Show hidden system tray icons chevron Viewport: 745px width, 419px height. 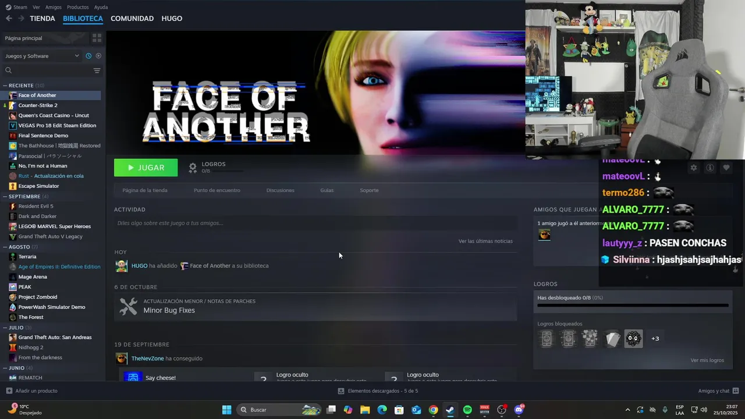[627, 410]
